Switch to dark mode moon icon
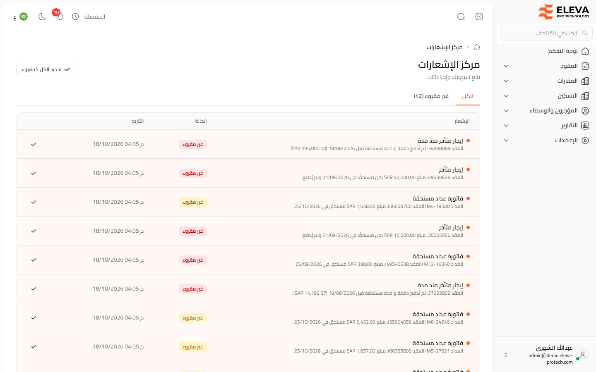 tap(42, 17)
